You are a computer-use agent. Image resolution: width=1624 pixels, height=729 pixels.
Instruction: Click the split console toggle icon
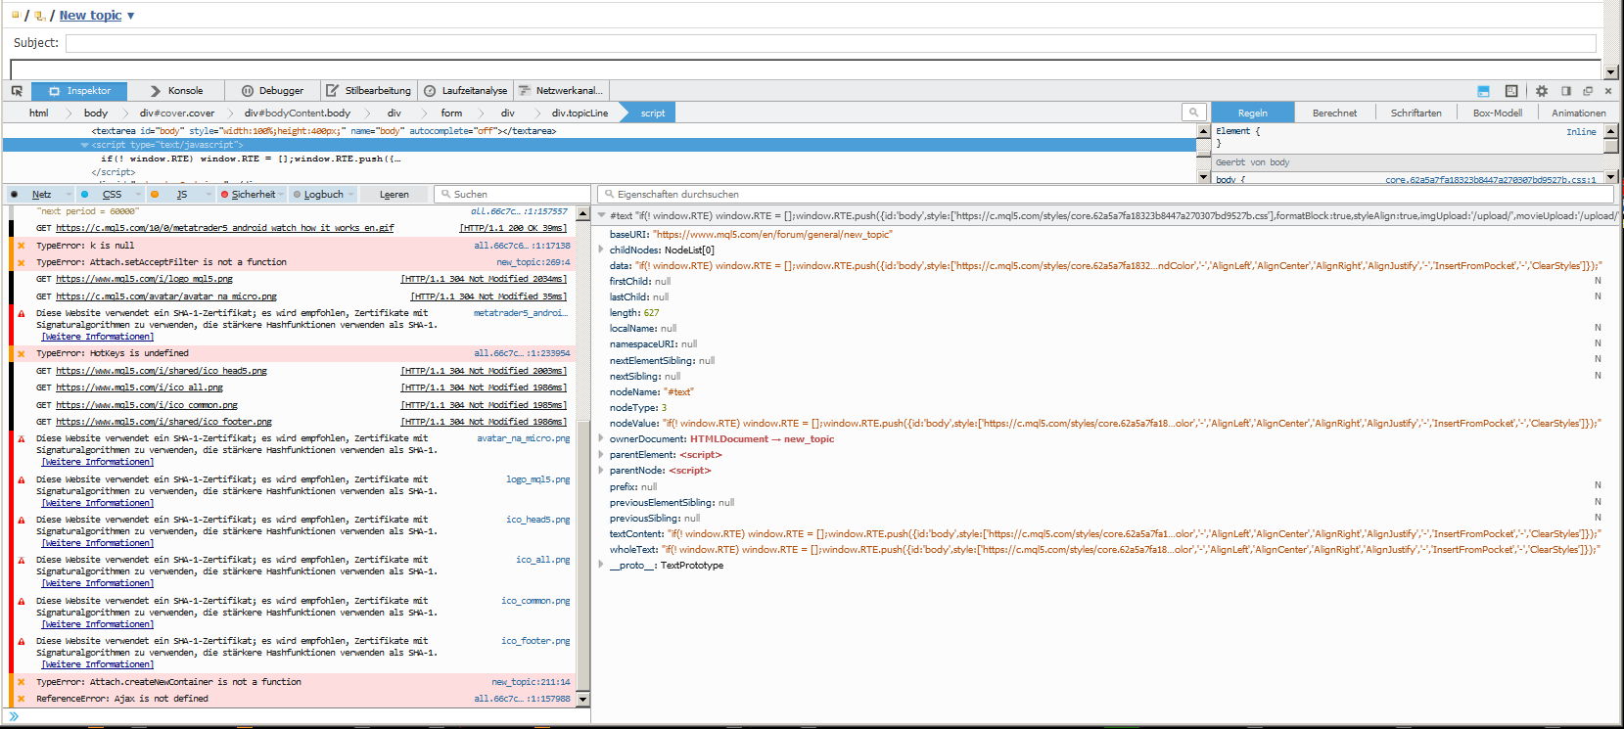1483,91
